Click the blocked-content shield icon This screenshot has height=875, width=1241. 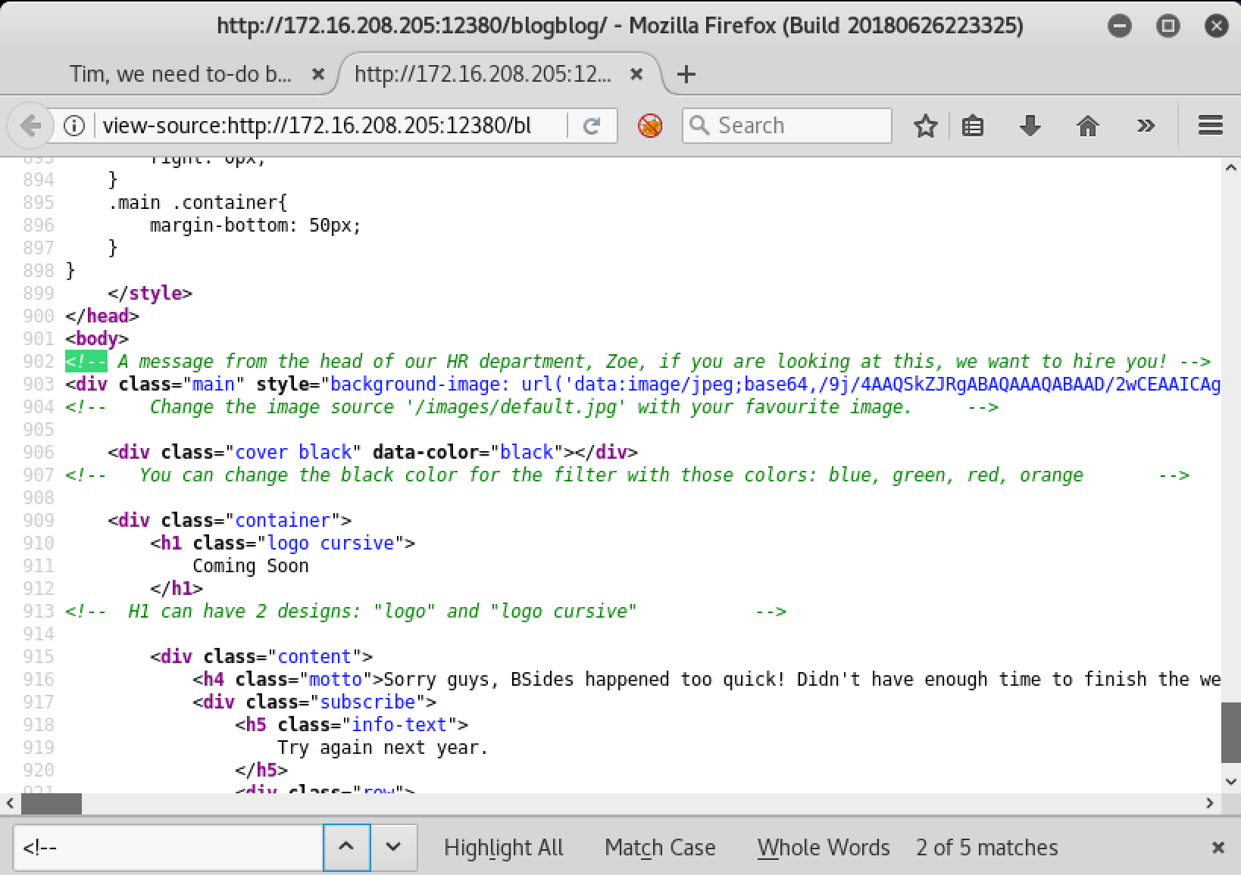click(x=649, y=125)
